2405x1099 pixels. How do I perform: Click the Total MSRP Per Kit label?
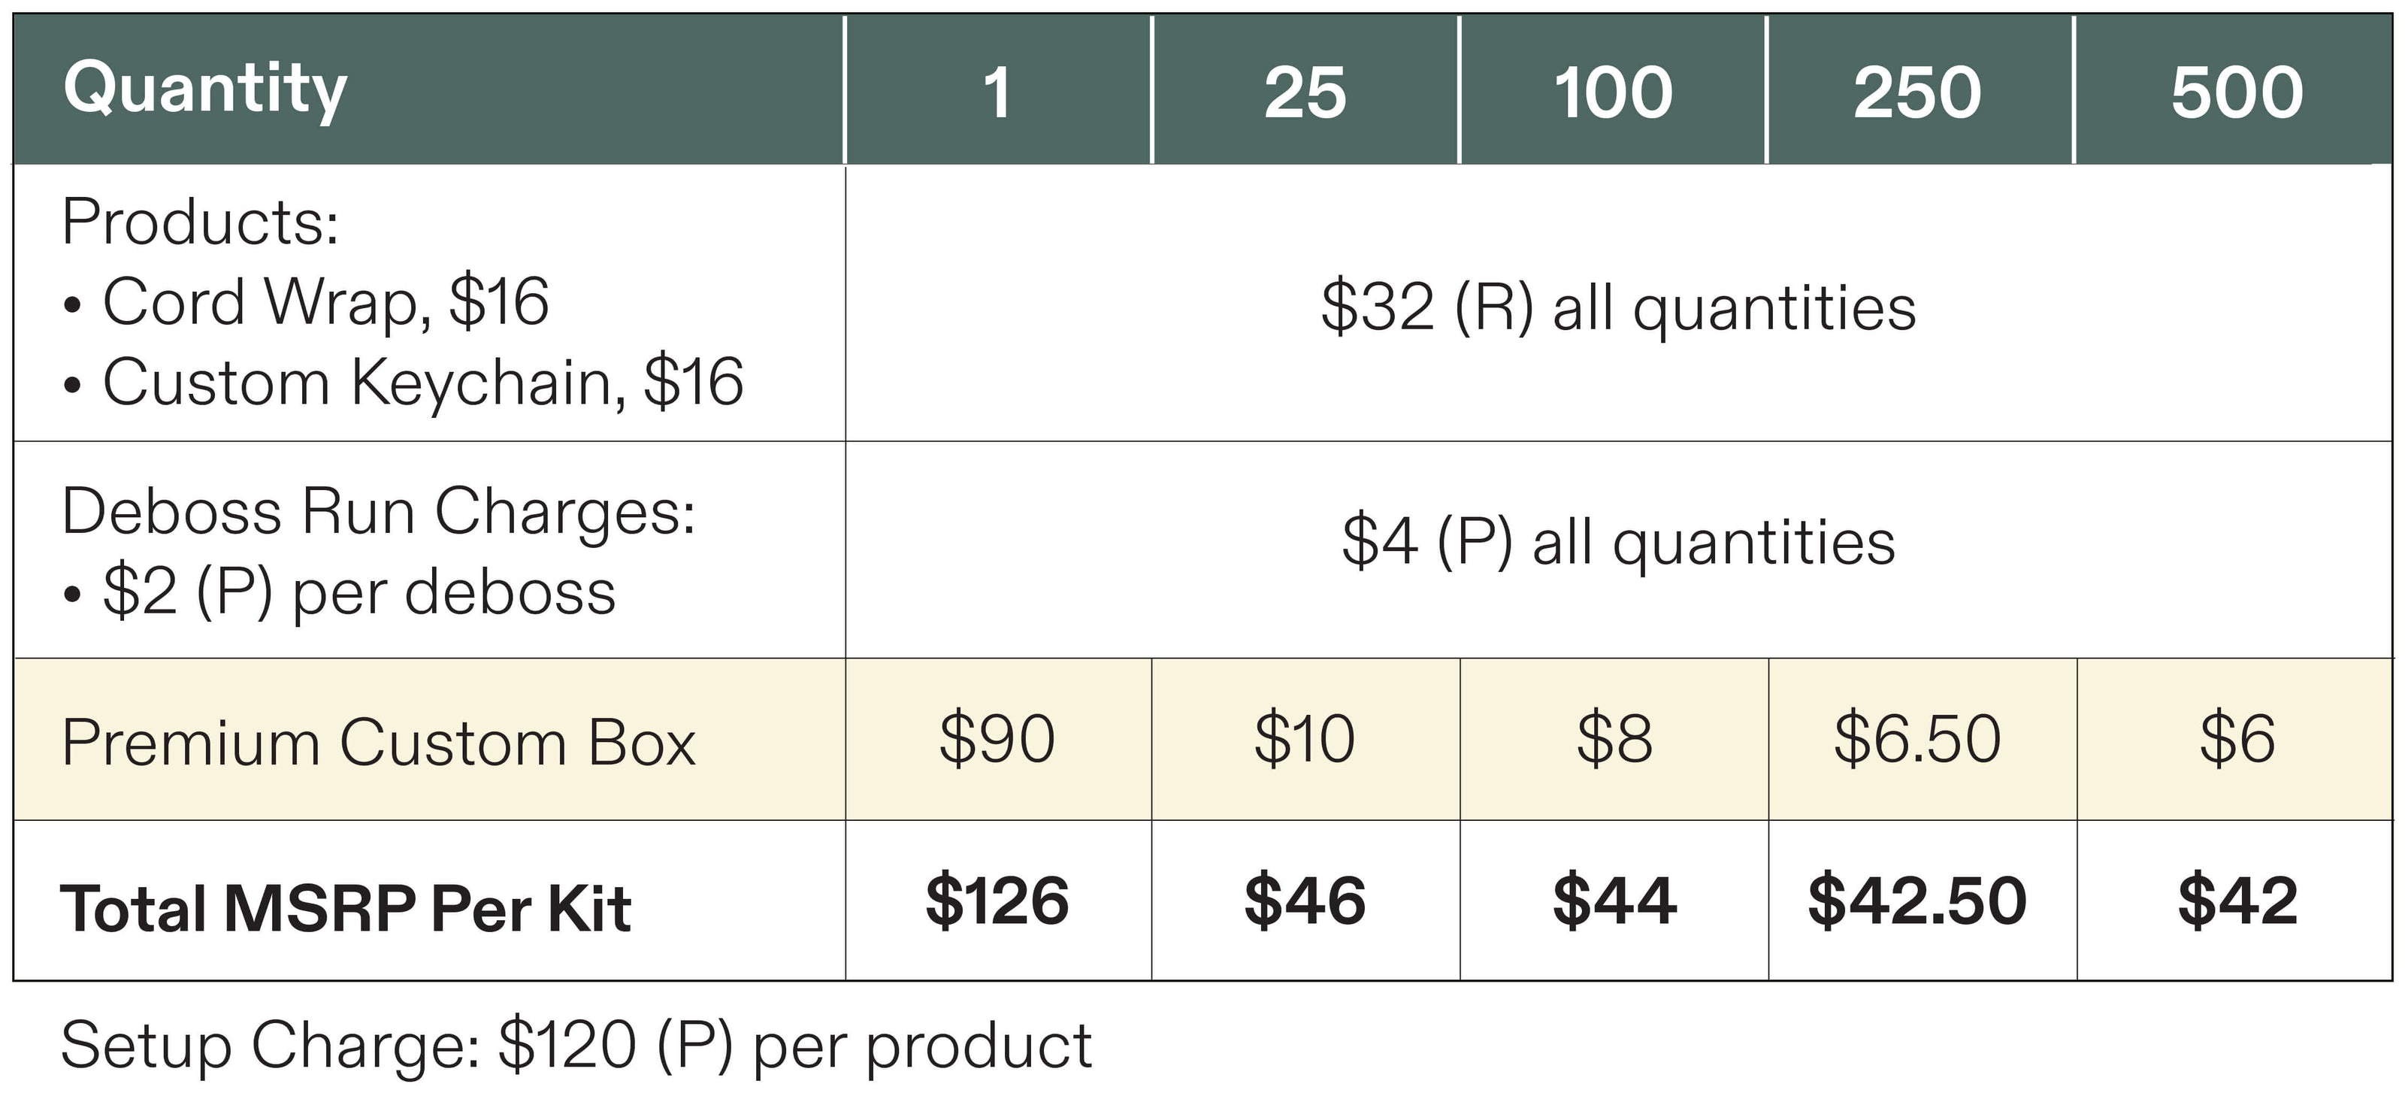click(x=346, y=909)
